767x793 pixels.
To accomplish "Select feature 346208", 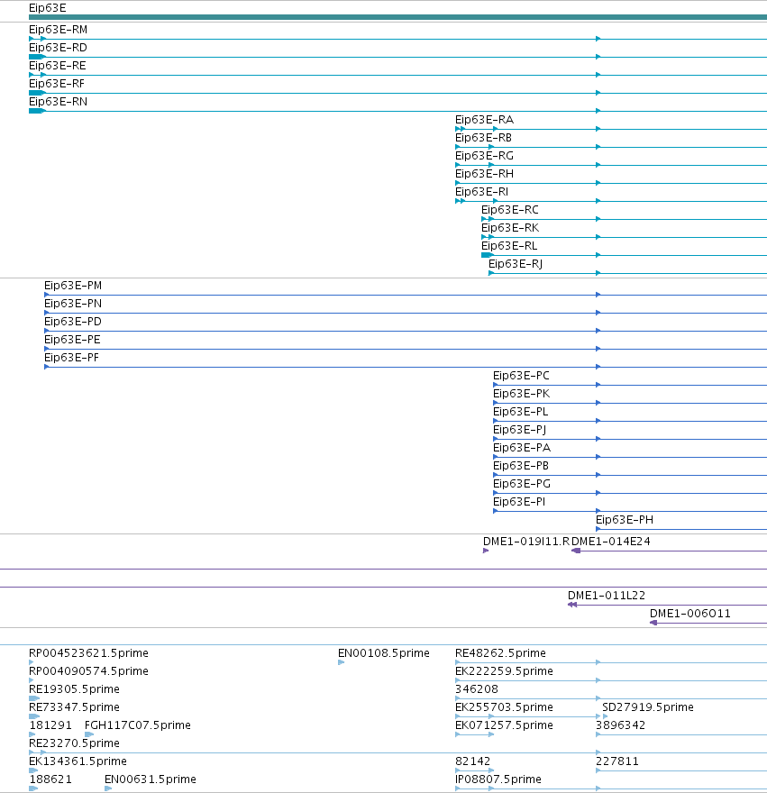I will click(477, 689).
